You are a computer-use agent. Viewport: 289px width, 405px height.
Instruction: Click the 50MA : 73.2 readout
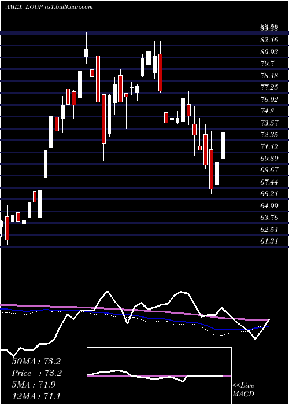(x=36, y=362)
